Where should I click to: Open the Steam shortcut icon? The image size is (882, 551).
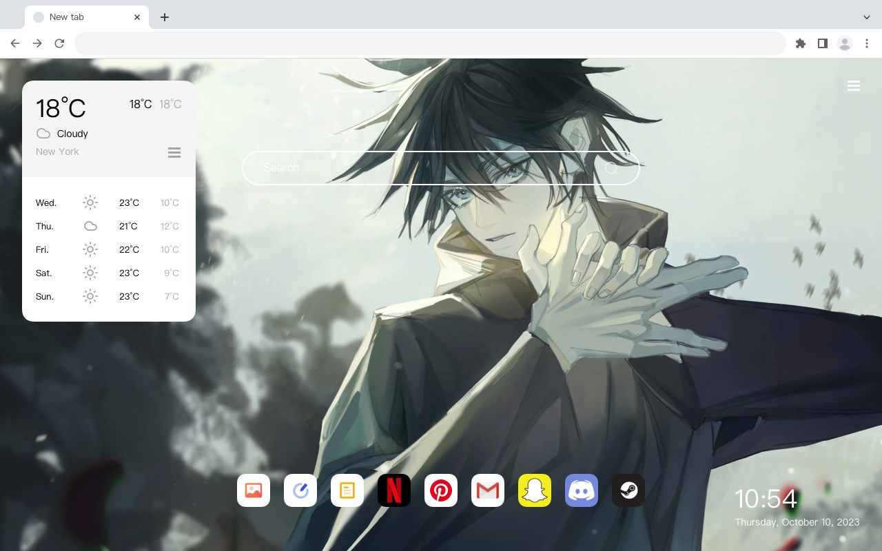(x=628, y=490)
